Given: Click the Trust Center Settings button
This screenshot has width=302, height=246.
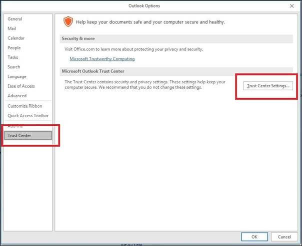Looking at the screenshot, I should click(268, 86).
